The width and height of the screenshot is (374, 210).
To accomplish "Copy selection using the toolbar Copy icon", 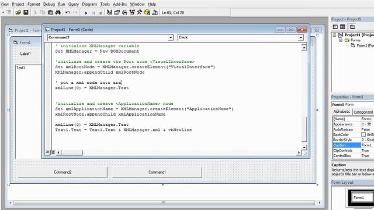I will [43, 12].
